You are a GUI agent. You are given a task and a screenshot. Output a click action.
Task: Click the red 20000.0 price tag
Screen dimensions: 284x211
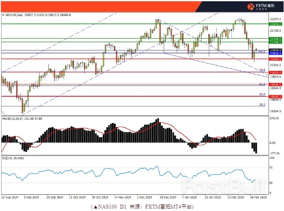[275, 72]
